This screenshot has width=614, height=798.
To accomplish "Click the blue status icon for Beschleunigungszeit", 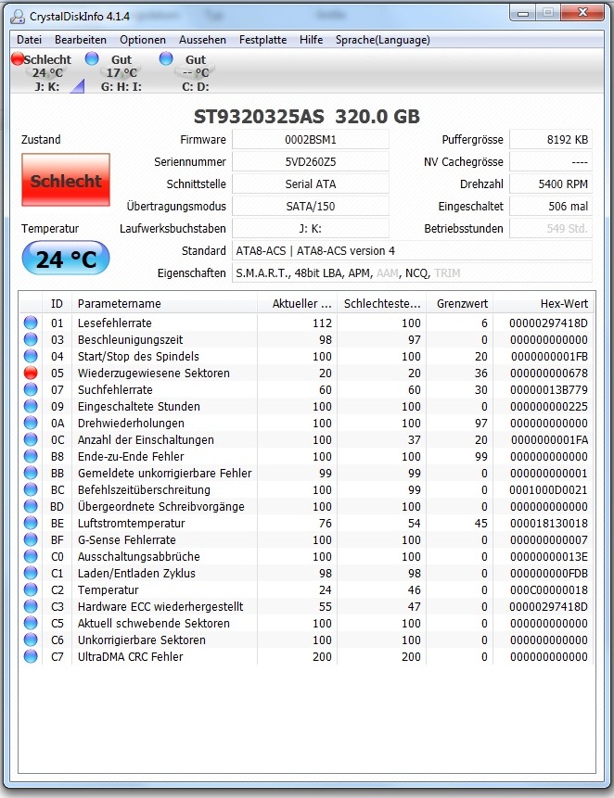I will 31,339.
